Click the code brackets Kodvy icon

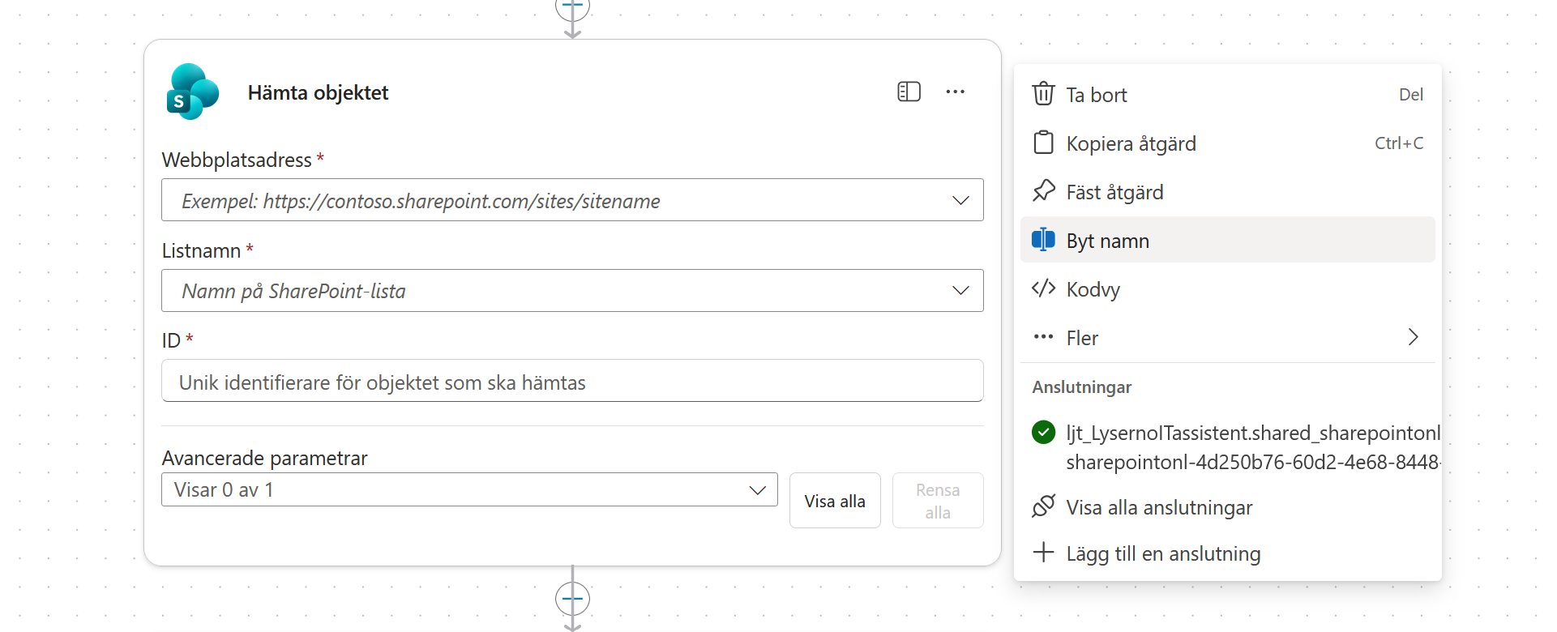1043,288
